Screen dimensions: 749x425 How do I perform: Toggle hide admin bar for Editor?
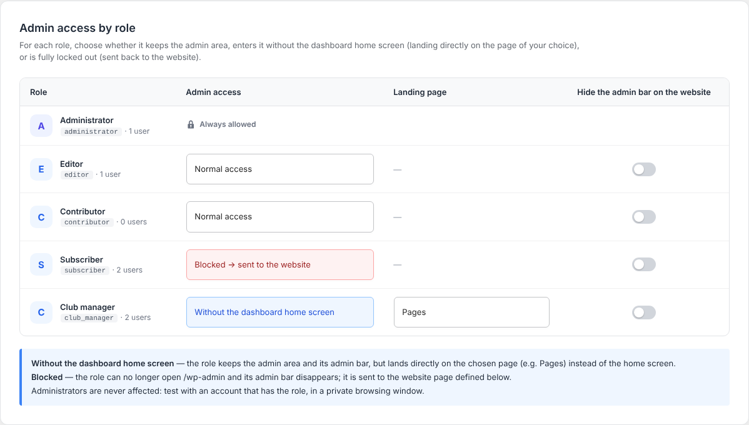pyautogui.click(x=643, y=169)
